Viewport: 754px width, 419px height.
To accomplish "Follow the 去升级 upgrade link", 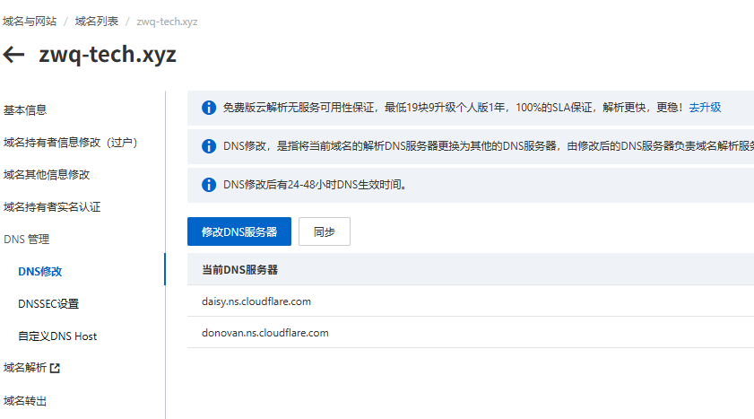I will [705, 108].
